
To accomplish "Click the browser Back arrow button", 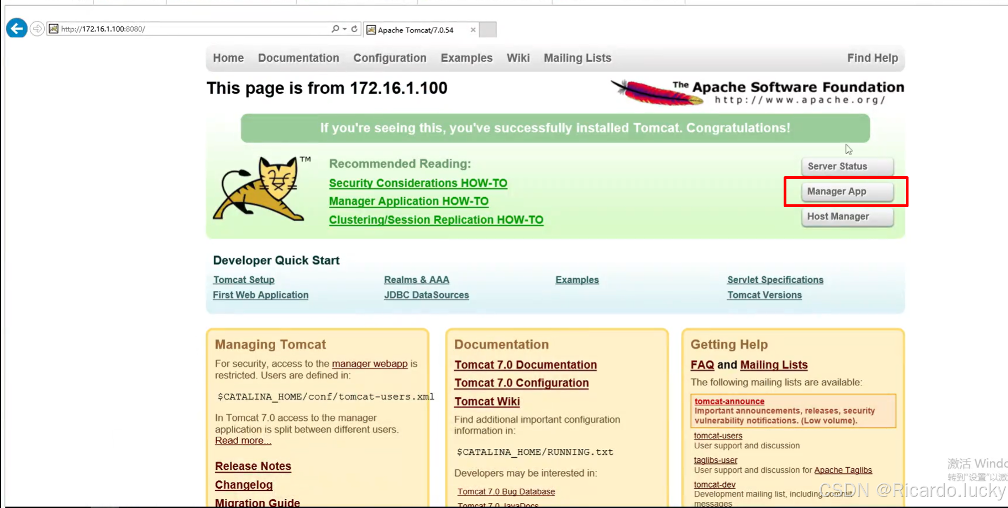I will [17, 28].
